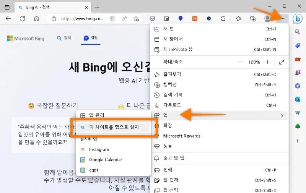The height and width of the screenshot is (193, 306).
Task: Launch Instagram installed app
Action: tap(113, 149)
